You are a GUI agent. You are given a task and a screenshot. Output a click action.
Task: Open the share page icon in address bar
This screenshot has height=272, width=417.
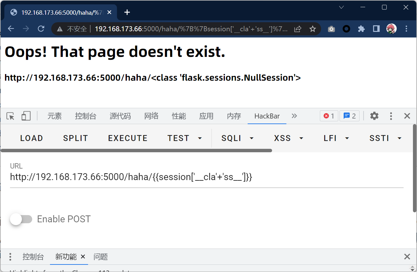[298, 29]
